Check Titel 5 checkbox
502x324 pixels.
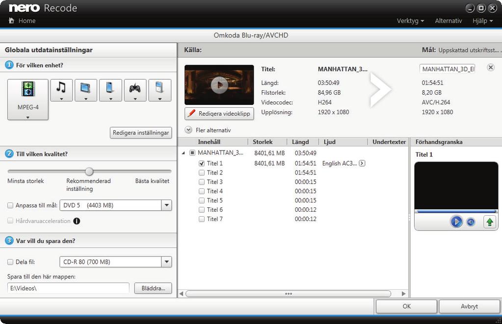(201, 200)
